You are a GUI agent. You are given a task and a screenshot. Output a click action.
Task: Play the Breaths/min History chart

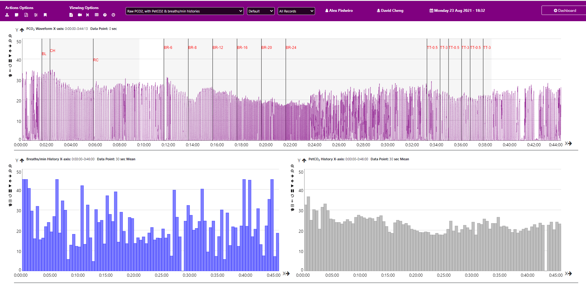pyautogui.click(x=10, y=186)
